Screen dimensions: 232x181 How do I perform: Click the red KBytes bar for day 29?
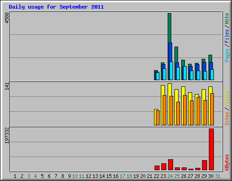204,165
